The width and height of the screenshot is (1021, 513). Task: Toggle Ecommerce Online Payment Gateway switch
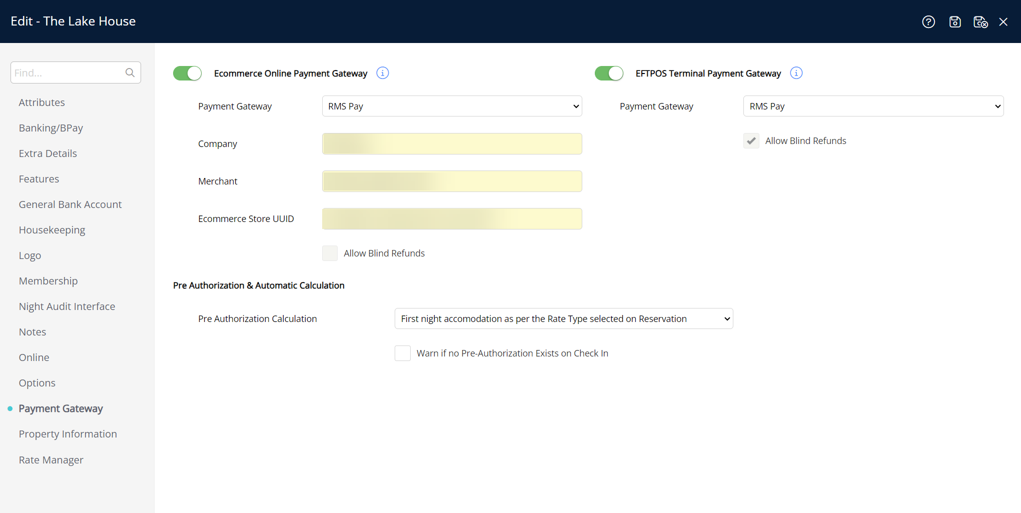coord(188,73)
